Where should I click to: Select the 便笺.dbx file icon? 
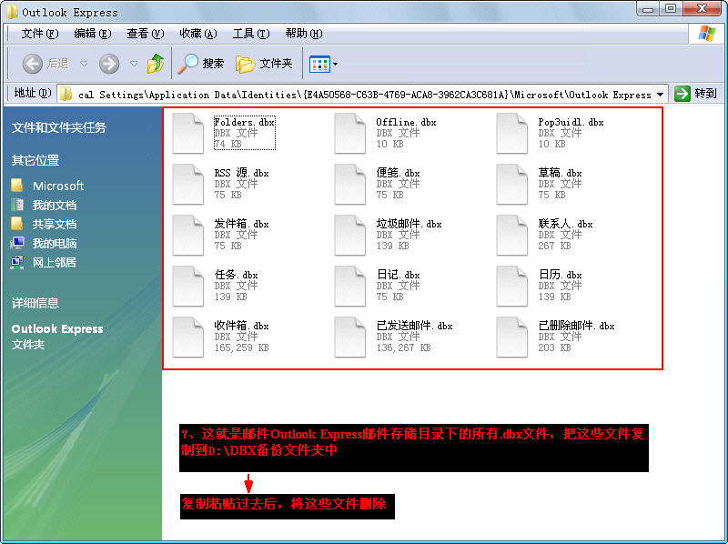coord(350,185)
